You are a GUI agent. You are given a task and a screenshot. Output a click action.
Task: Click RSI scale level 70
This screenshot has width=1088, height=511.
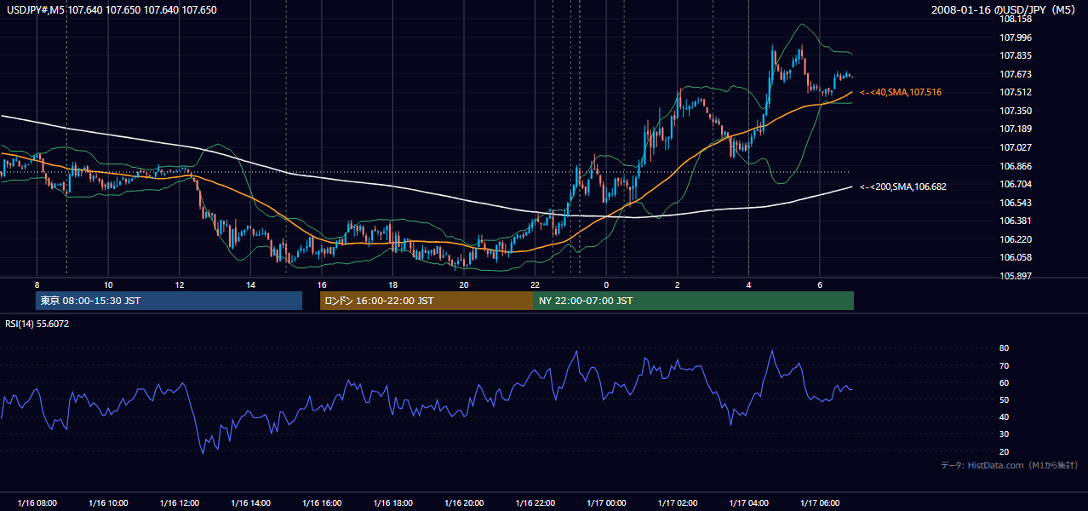[1005, 365]
